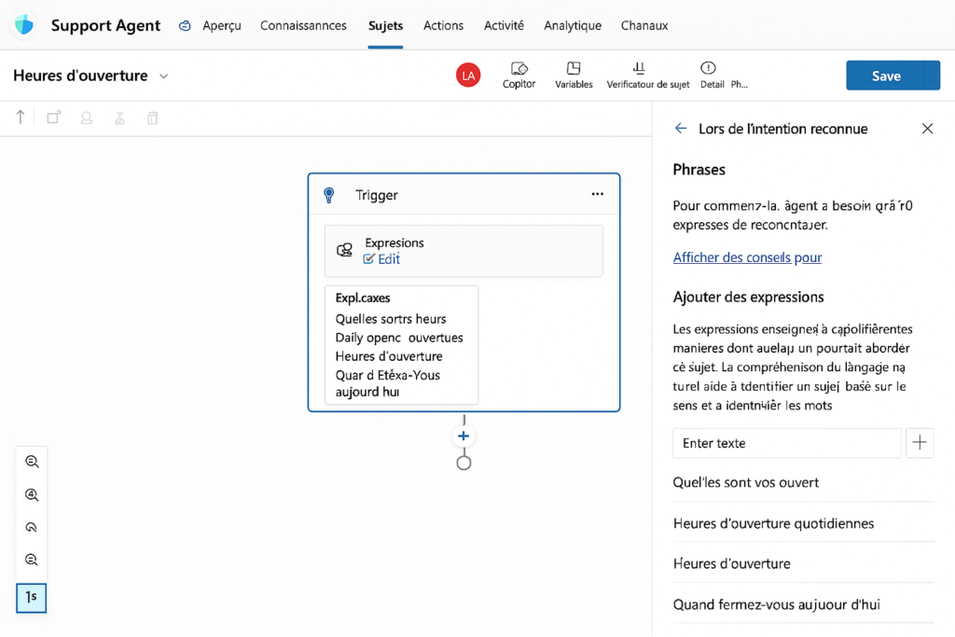The width and height of the screenshot is (955, 637).
Task: Open the Trigger node more options menu
Action: [x=598, y=194]
